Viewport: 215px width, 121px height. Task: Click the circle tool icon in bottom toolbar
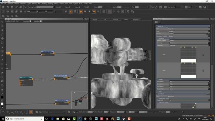tap(16, 112)
